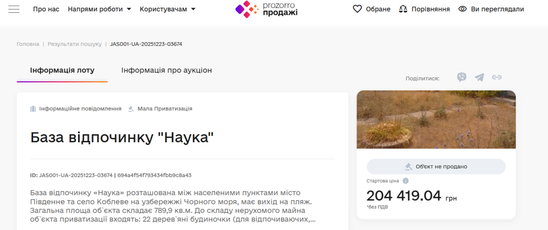Screen dimensions: 548x230
Task: Share the lot via Telegram
Action: pyautogui.click(x=479, y=78)
